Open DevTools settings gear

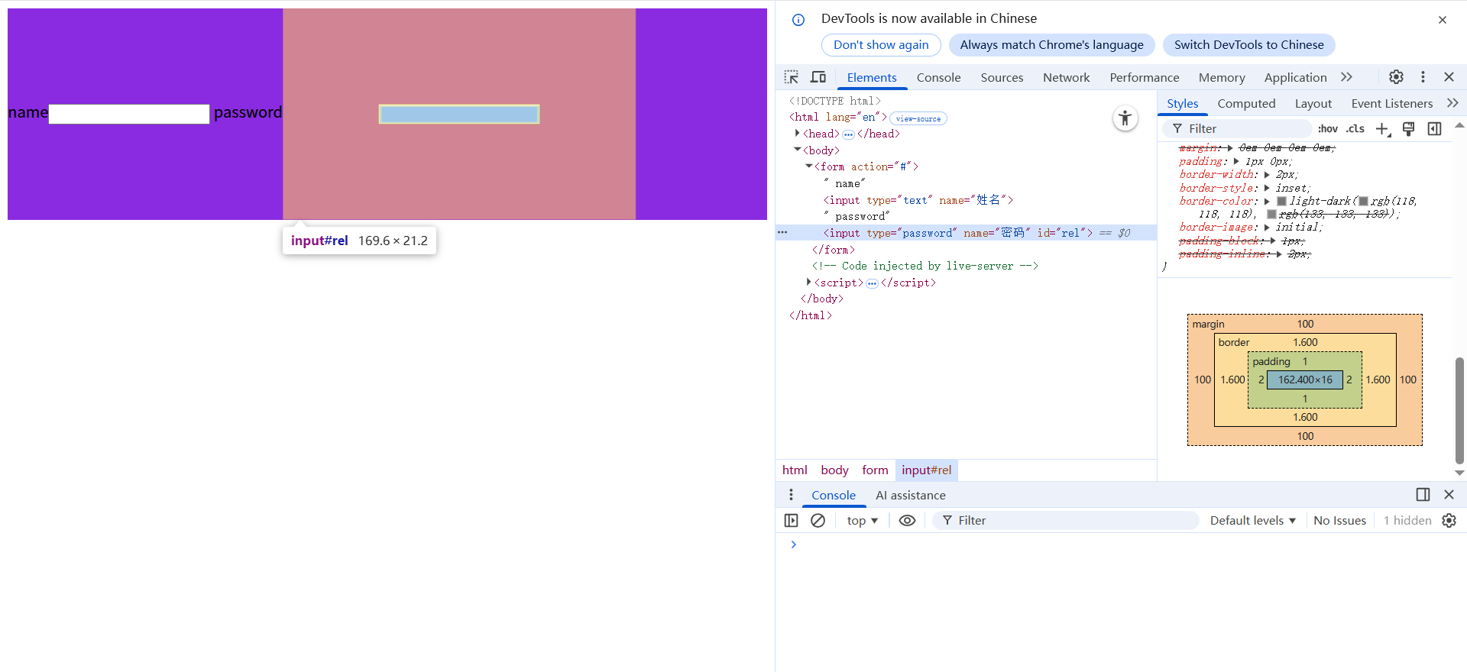tap(1396, 77)
